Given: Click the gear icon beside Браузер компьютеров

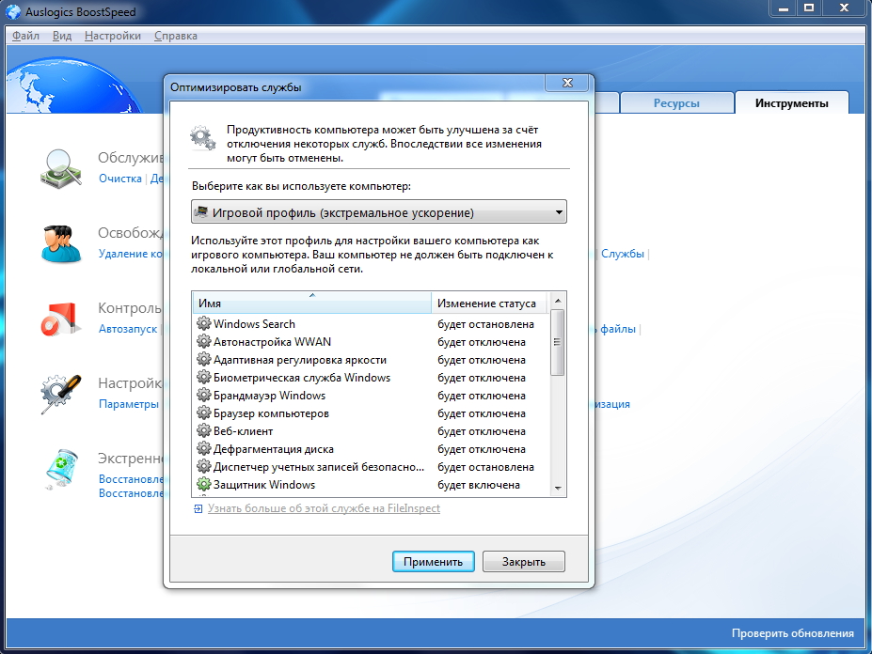Looking at the screenshot, I should (x=204, y=413).
